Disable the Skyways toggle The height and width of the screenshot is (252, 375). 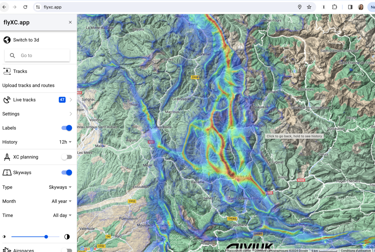67,173
